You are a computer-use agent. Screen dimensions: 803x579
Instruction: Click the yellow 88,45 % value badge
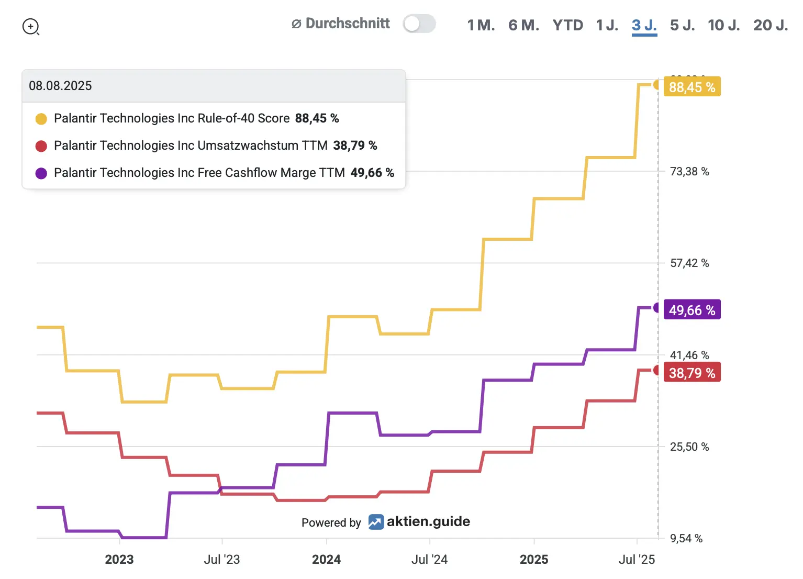coord(692,87)
